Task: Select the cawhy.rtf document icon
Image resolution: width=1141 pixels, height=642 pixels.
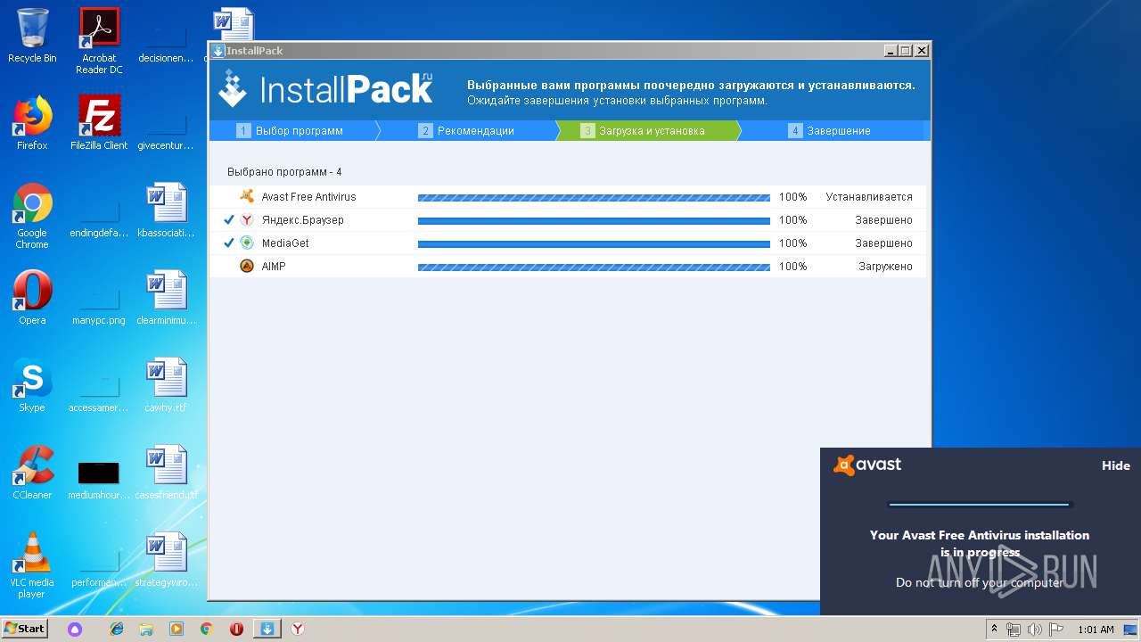Action: [x=166, y=385]
